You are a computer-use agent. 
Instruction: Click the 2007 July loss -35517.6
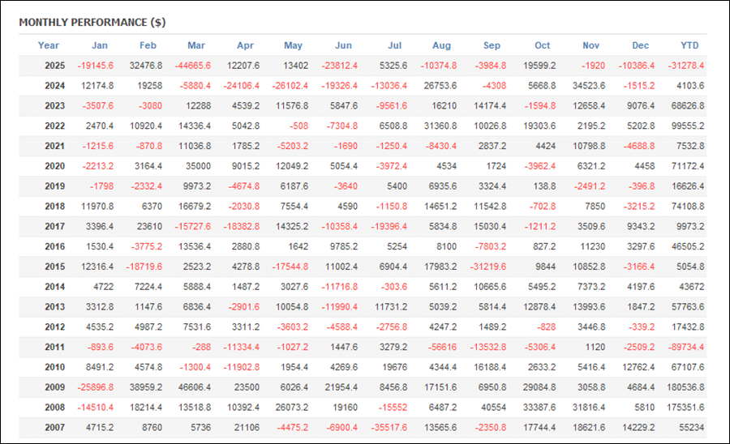click(393, 427)
